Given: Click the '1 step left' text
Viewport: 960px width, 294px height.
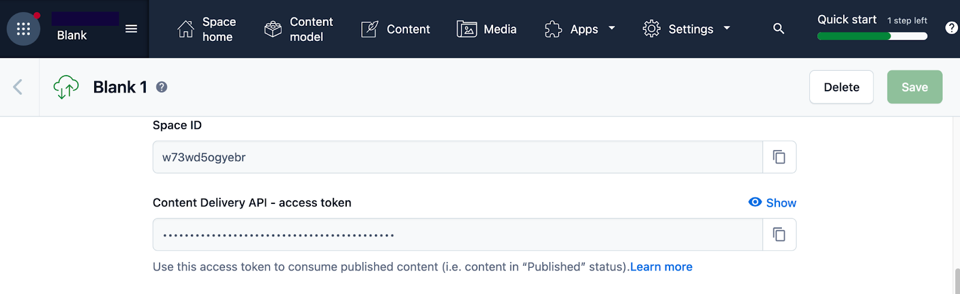Looking at the screenshot, I should [x=907, y=20].
